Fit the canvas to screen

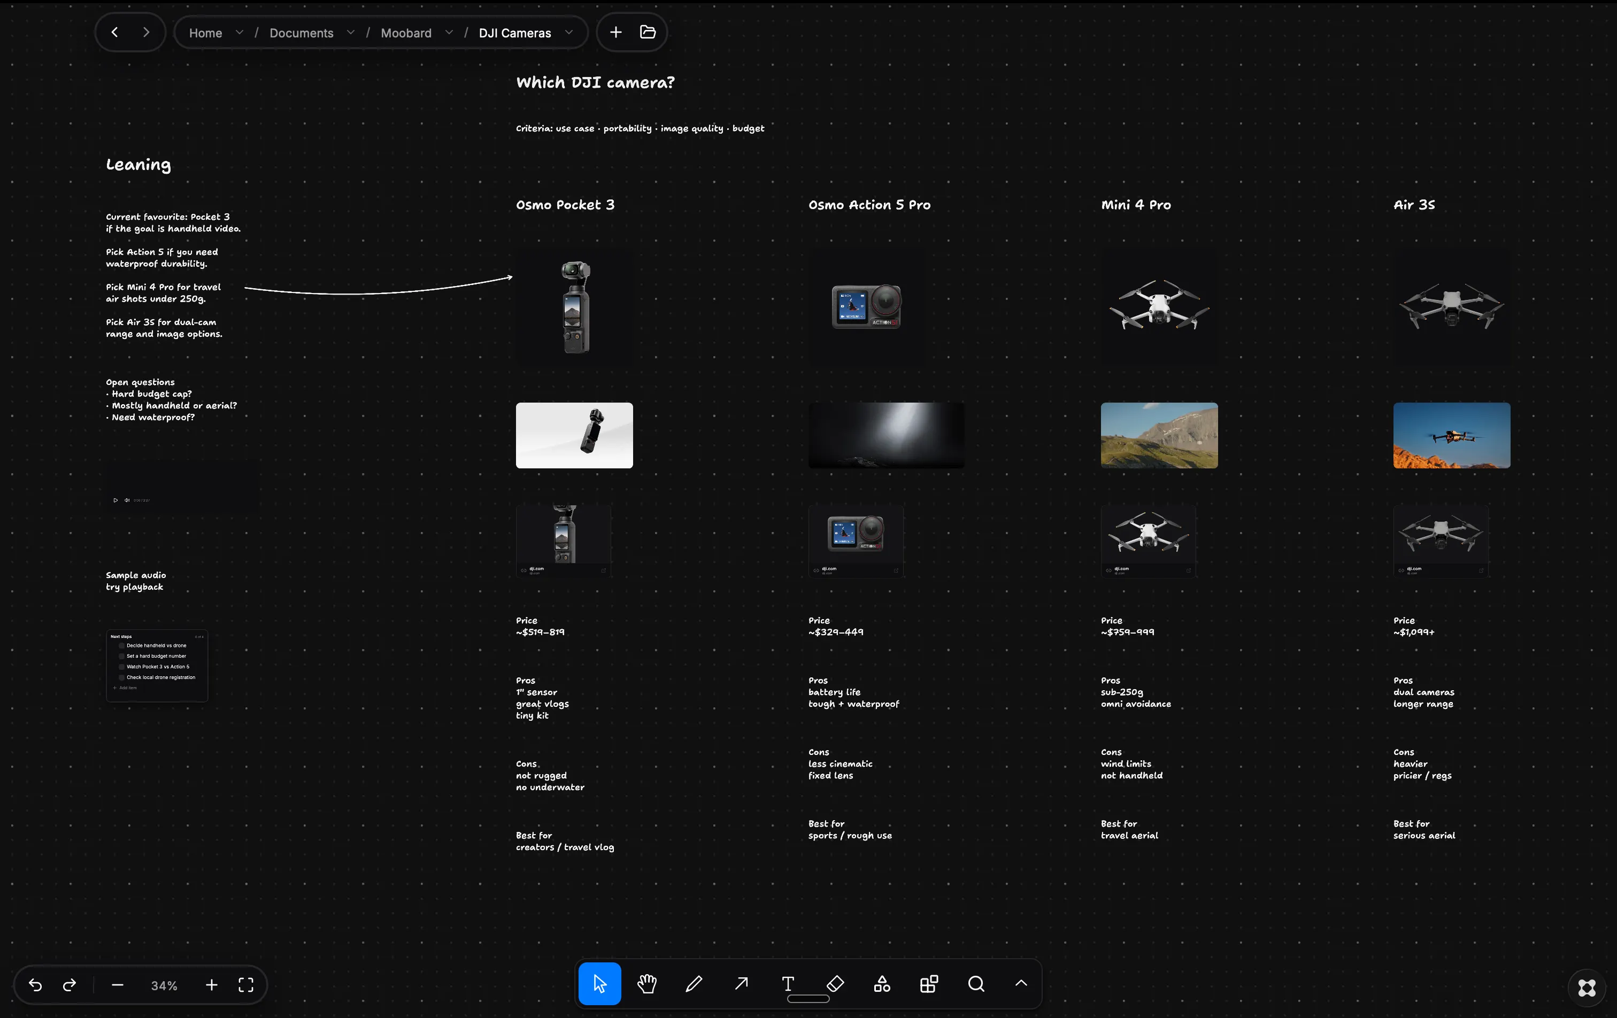[x=246, y=985]
